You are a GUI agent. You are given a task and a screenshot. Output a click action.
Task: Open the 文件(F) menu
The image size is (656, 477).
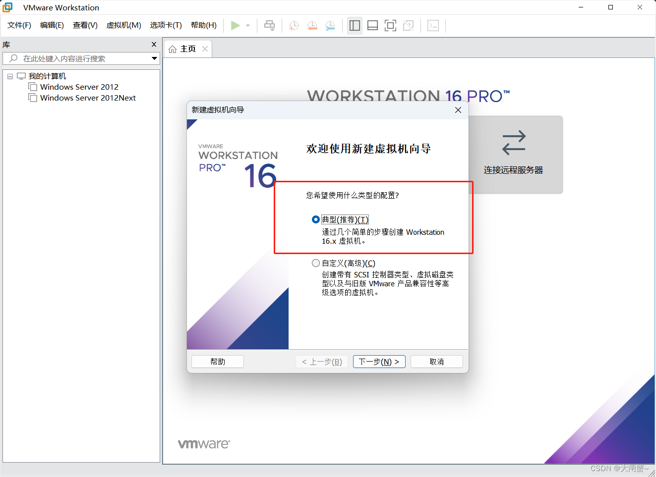pyautogui.click(x=19, y=25)
